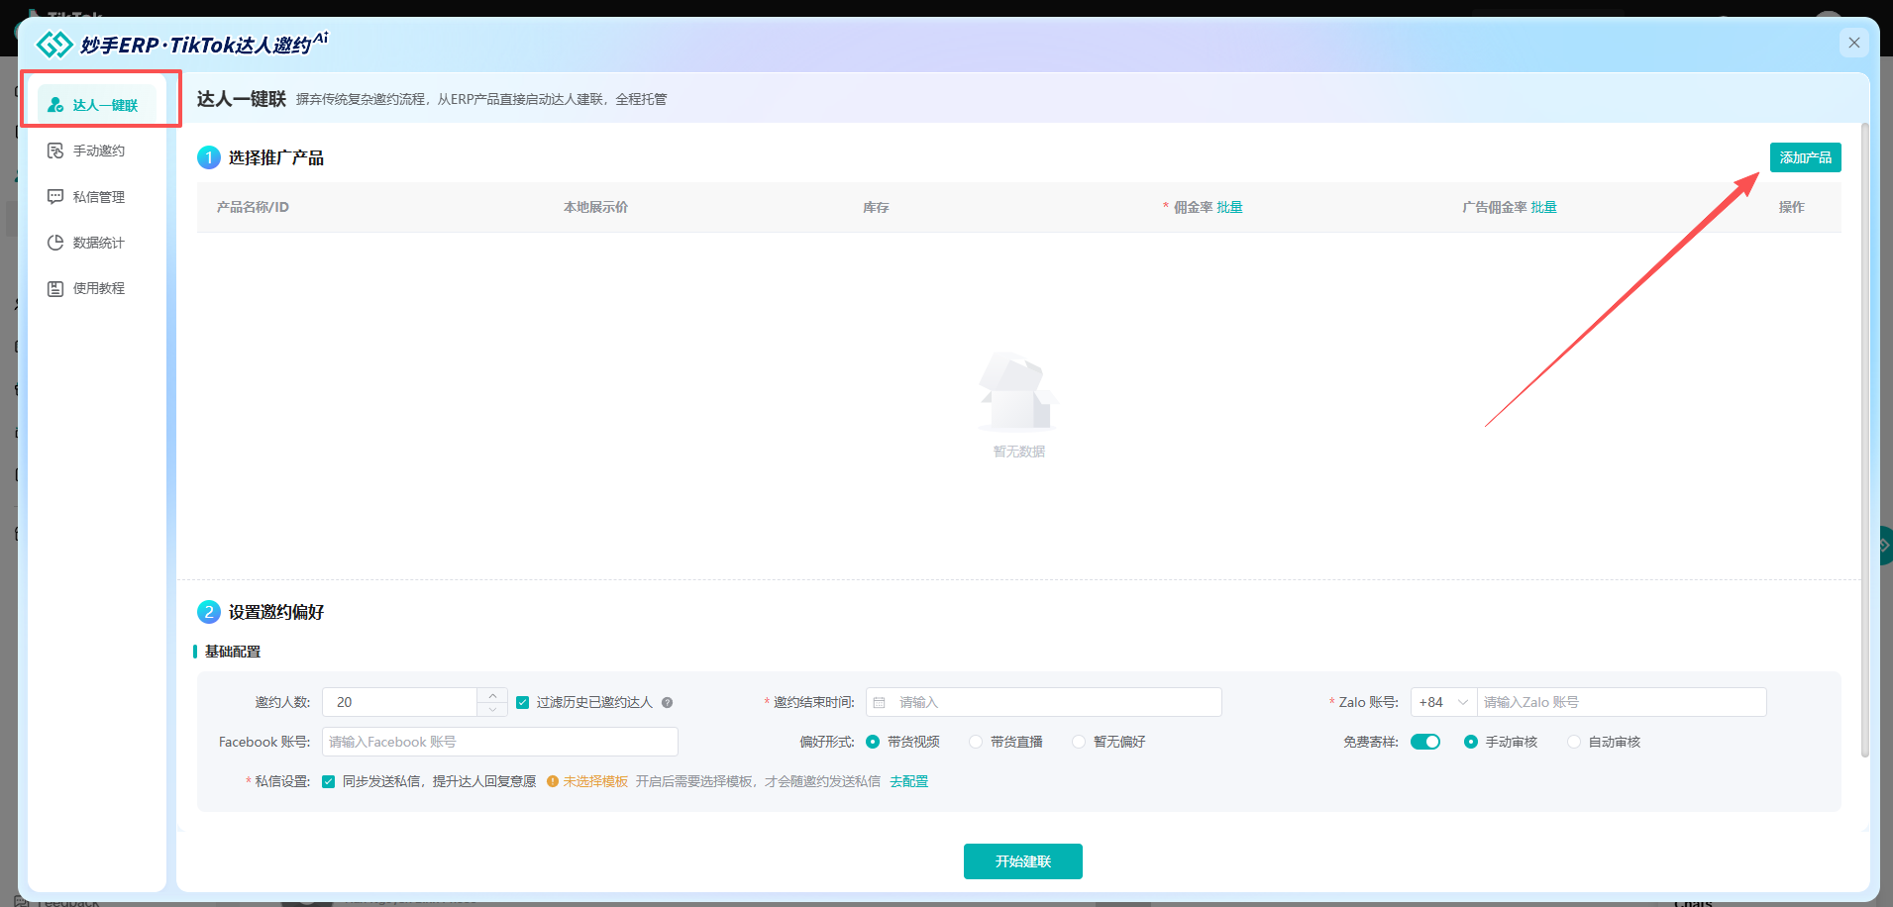Image resolution: width=1893 pixels, height=907 pixels.
Task: Open the 达人一键联 sidebar item
Action: click(97, 105)
